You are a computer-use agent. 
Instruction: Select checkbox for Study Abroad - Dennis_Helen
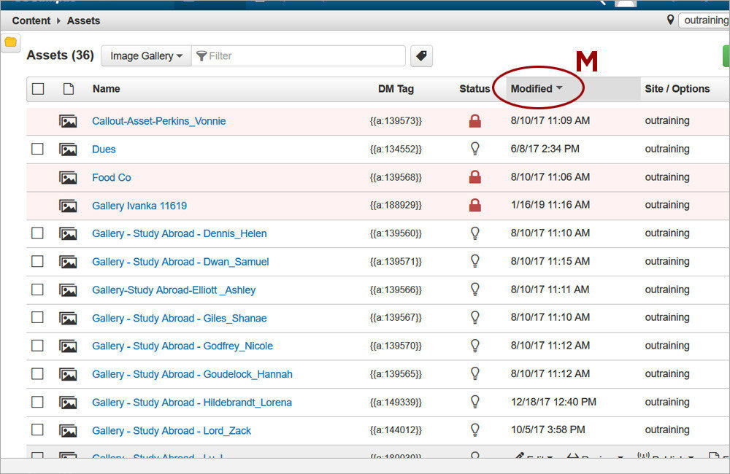[37, 233]
